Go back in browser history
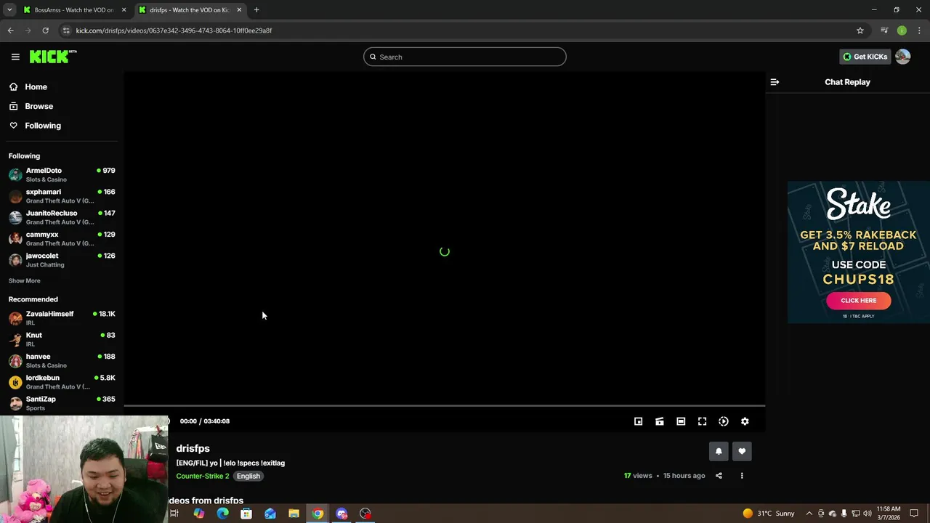The height and width of the screenshot is (523, 930). [10, 31]
